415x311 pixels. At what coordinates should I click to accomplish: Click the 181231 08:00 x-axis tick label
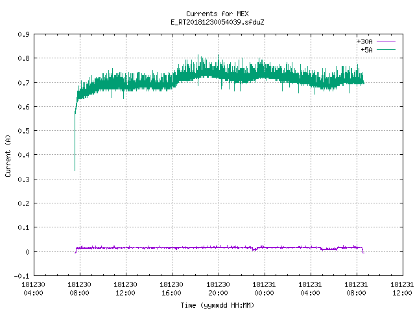(x=356, y=288)
